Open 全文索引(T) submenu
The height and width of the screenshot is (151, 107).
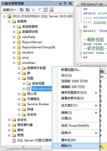[x=76, y=105]
